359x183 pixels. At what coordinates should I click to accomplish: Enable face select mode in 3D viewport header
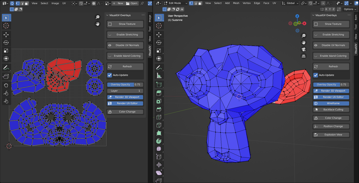pos(200,3)
